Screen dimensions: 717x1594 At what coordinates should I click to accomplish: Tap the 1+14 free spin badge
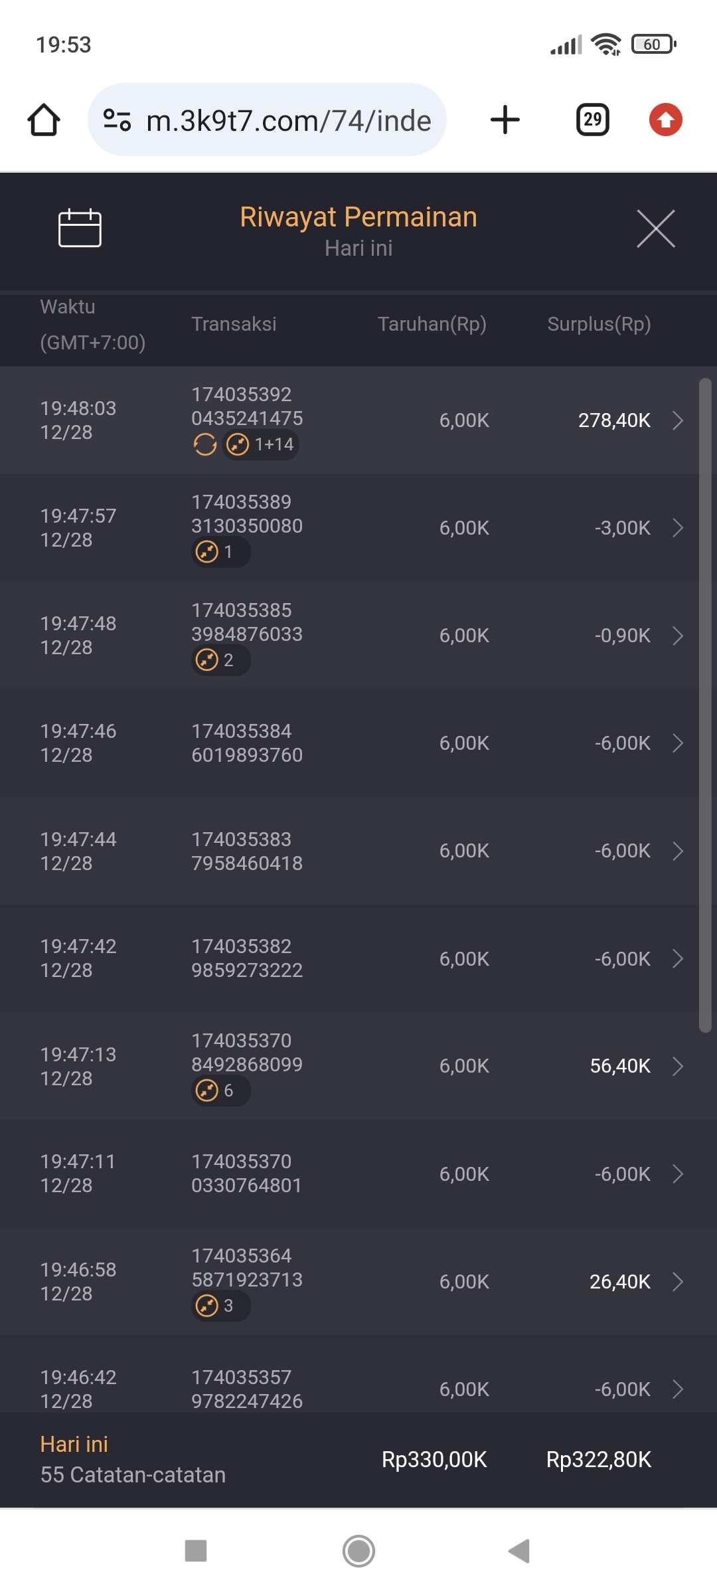pos(261,444)
